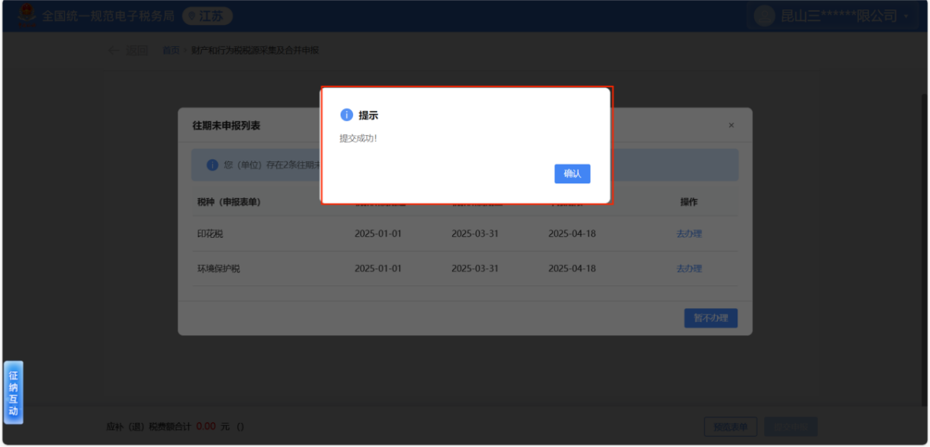The width and height of the screenshot is (930, 447).
Task: Click the blue info icon beside 提示
Action: coord(347,115)
